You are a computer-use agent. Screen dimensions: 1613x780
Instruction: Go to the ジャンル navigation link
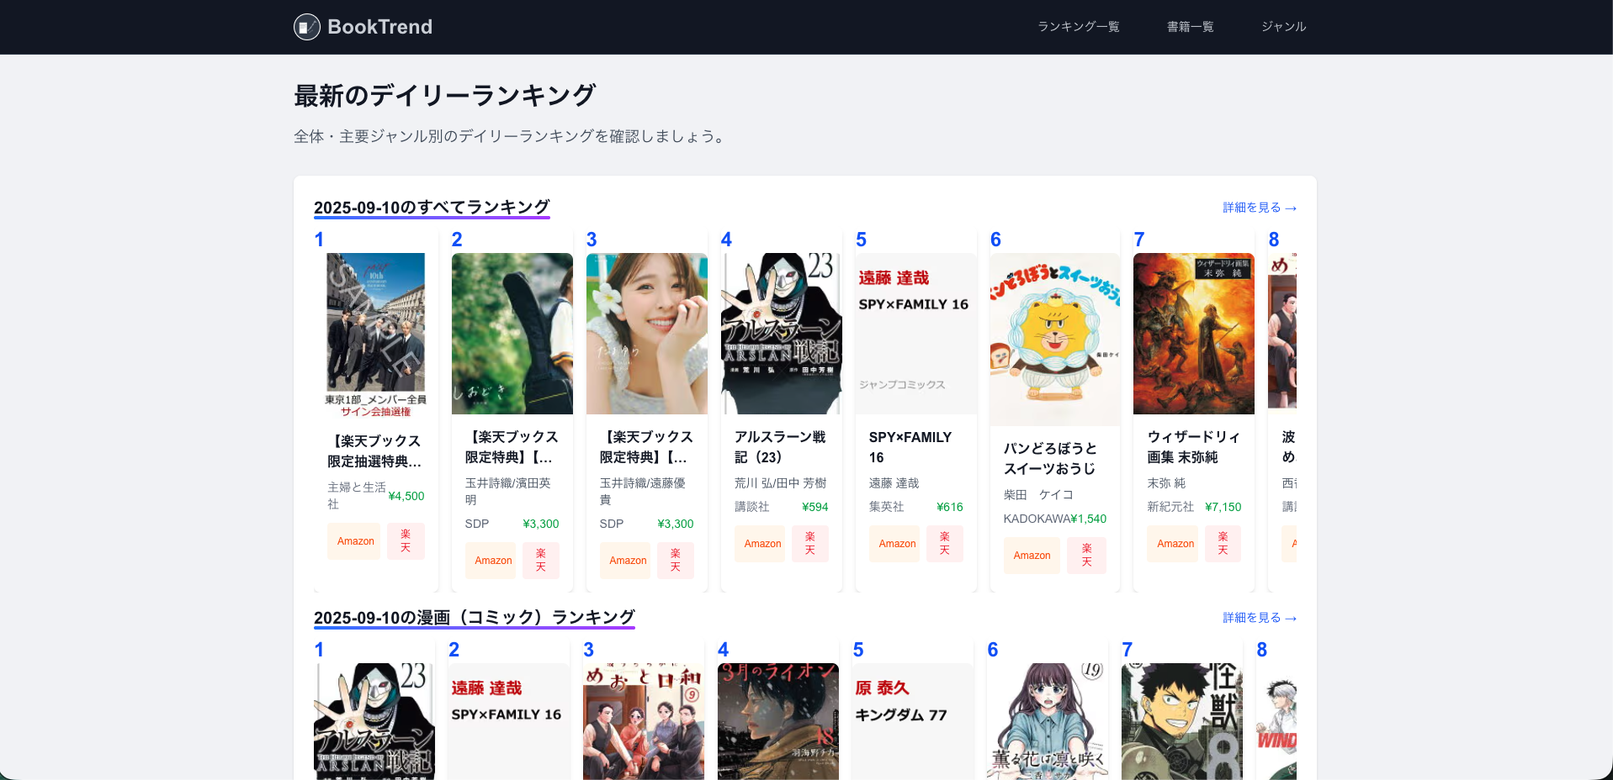click(1283, 27)
